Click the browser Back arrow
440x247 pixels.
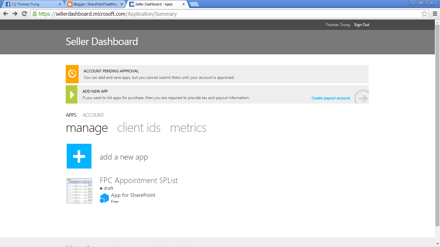tap(5, 14)
